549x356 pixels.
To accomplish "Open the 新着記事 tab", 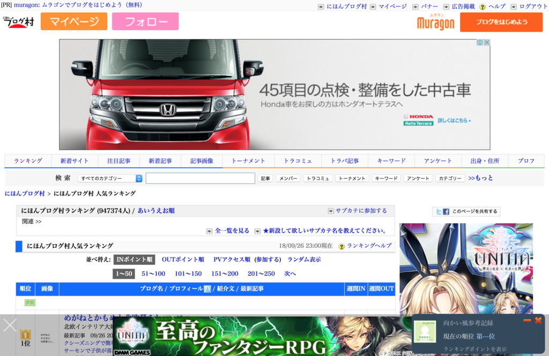I will click(x=160, y=161).
